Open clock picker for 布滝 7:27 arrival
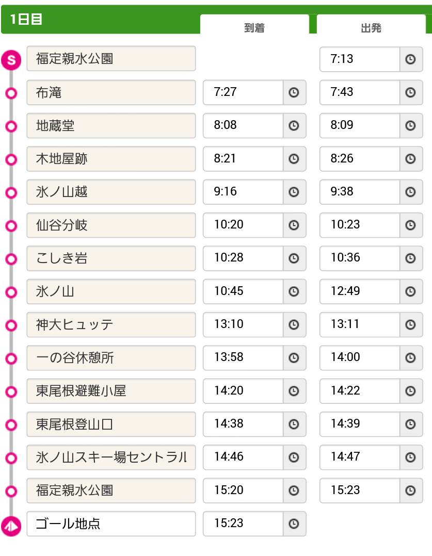 (294, 92)
